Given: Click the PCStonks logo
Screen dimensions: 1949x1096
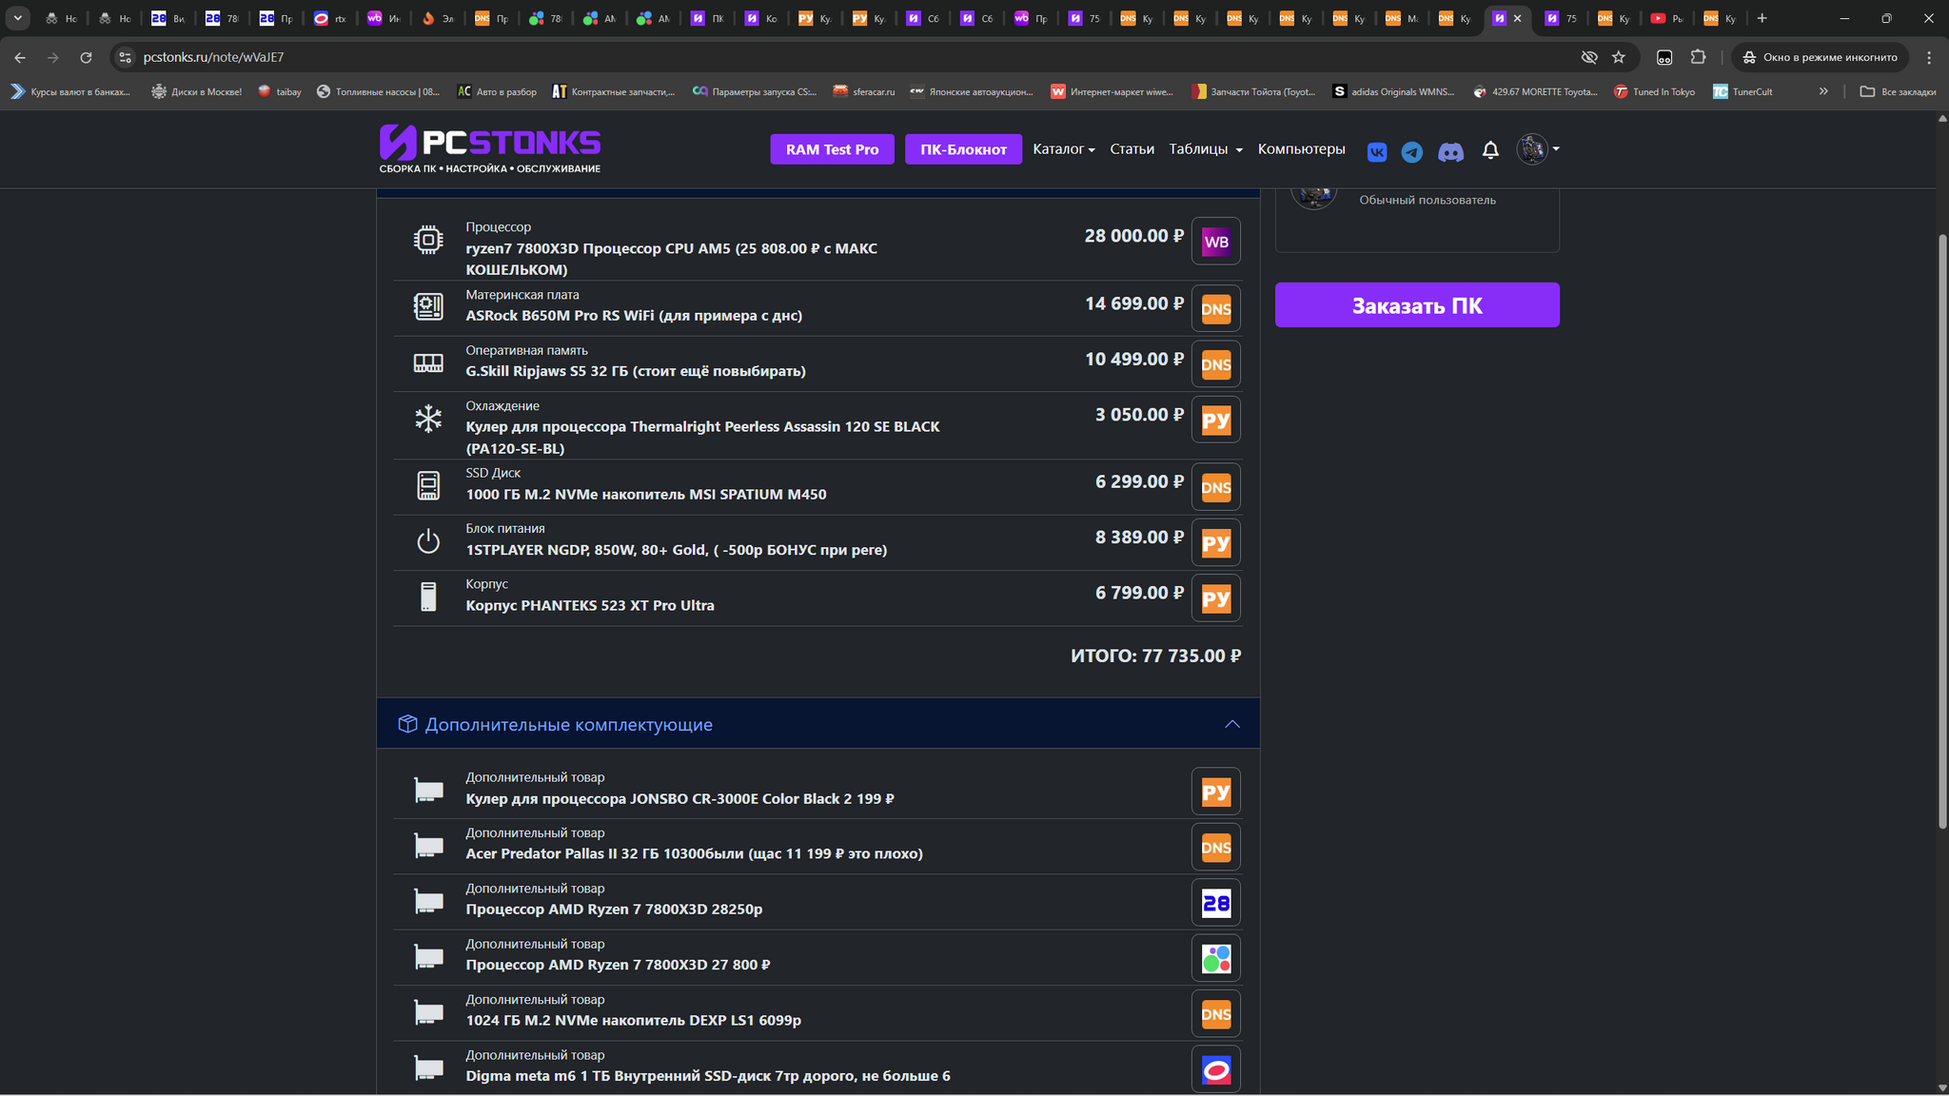Looking at the screenshot, I should pos(489,149).
